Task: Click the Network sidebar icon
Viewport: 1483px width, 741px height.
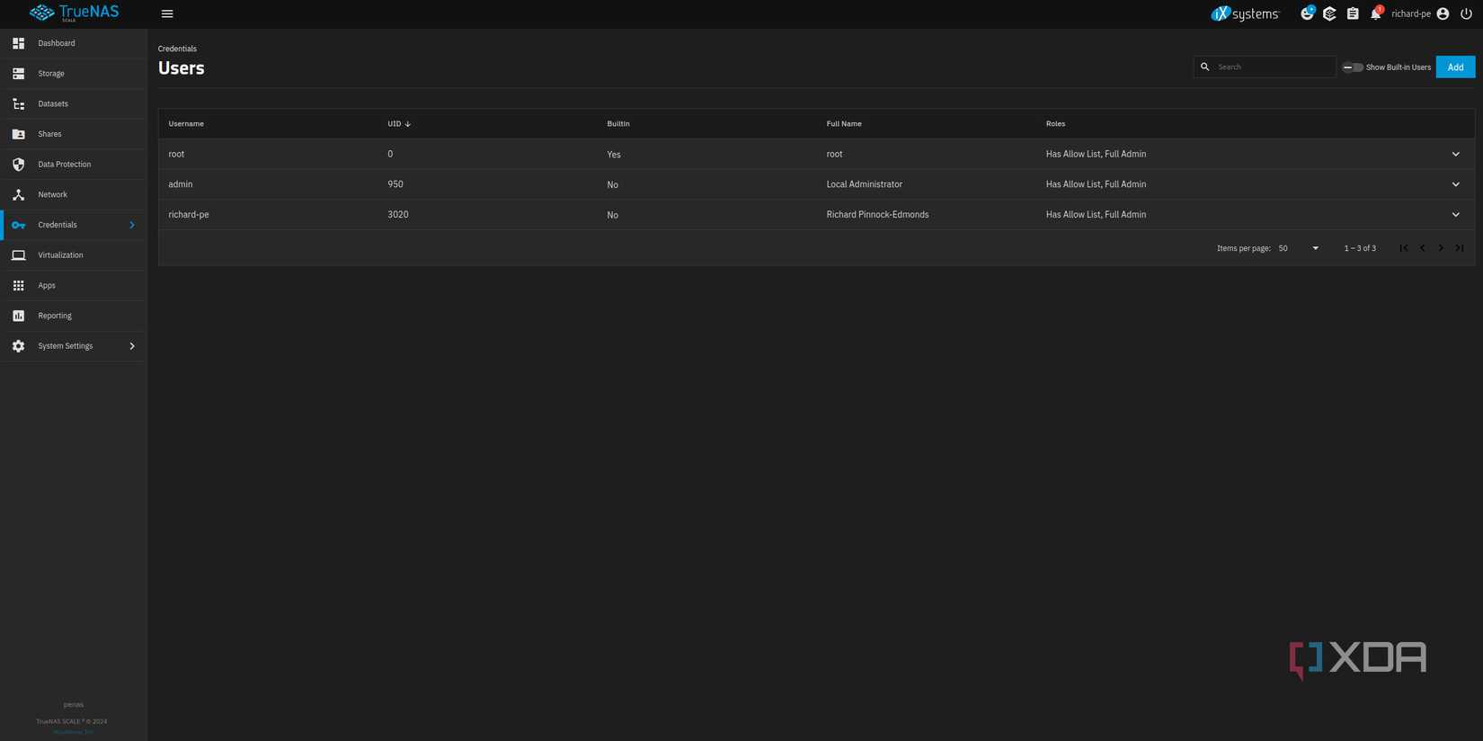Action: pyautogui.click(x=18, y=194)
